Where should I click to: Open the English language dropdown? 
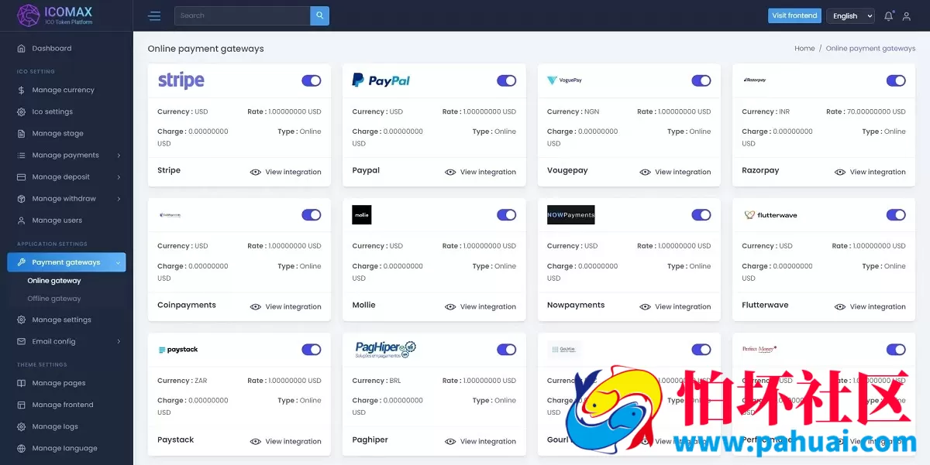click(850, 15)
